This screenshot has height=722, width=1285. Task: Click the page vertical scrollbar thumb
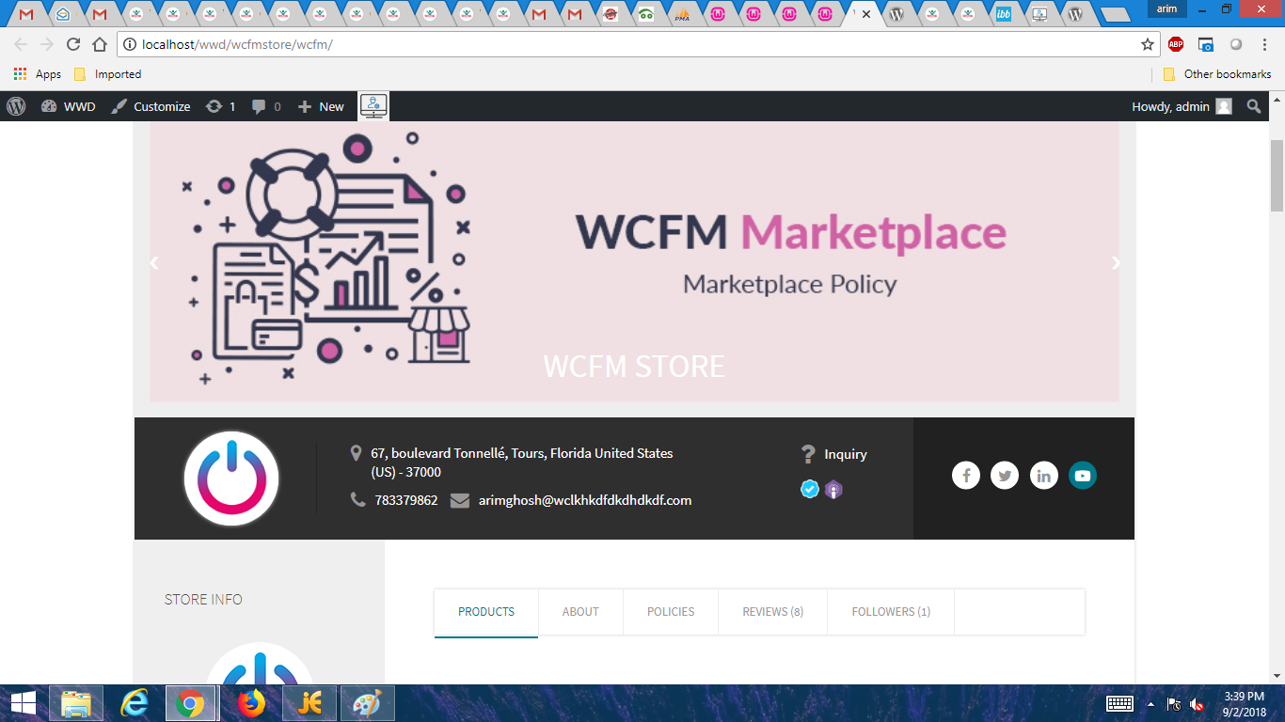pos(1277,175)
